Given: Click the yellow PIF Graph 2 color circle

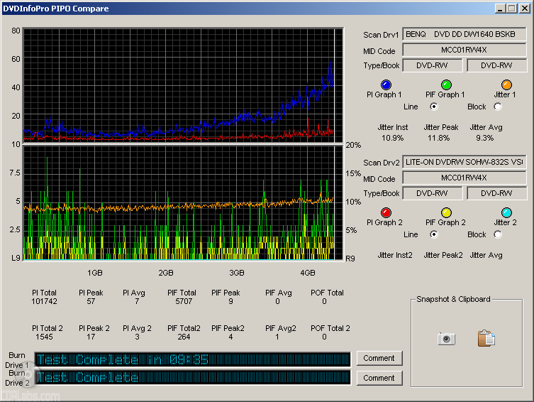Looking at the screenshot, I should [446, 212].
